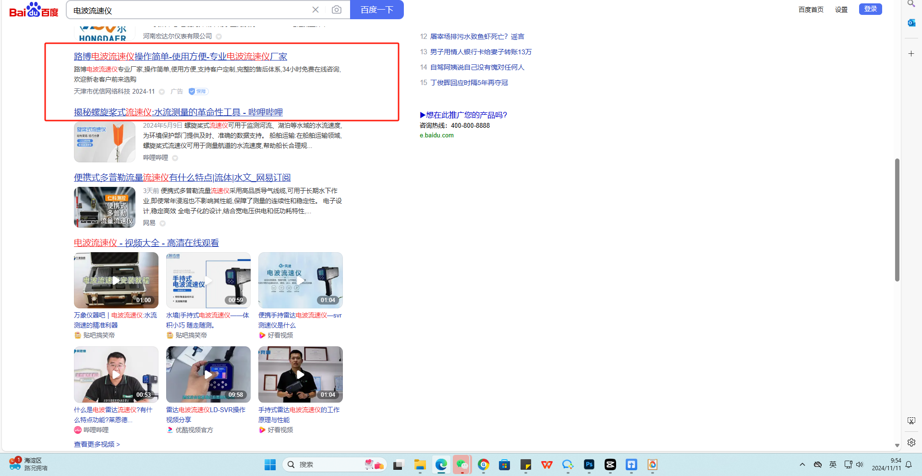Open Photoshop from the taskbar

point(589,464)
